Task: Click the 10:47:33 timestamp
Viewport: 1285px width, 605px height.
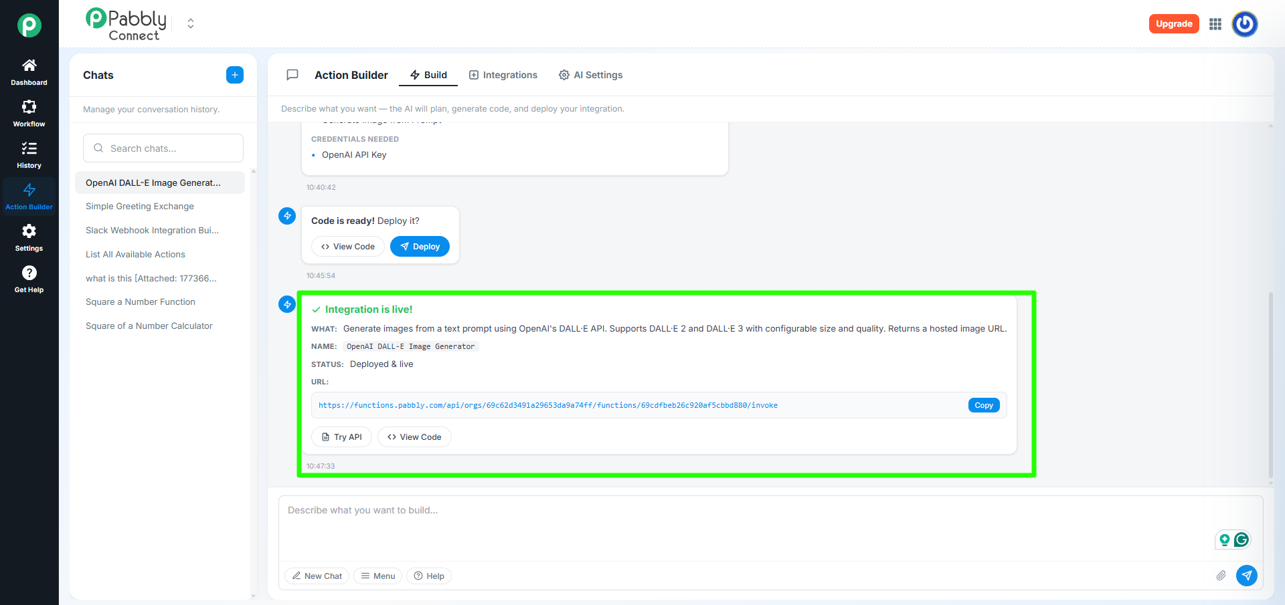Action: tap(321, 466)
